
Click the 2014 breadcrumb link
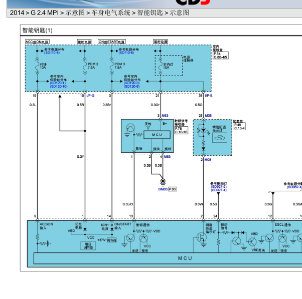[x=17, y=13]
